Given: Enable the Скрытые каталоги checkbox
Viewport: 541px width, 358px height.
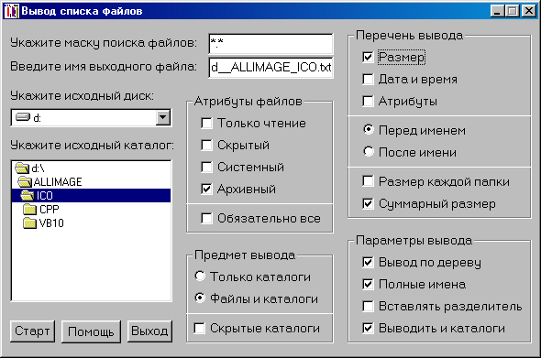Looking at the screenshot, I should click(199, 328).
